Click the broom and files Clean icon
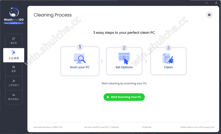Viewport: 221px width, 134px height. [168, 58]
